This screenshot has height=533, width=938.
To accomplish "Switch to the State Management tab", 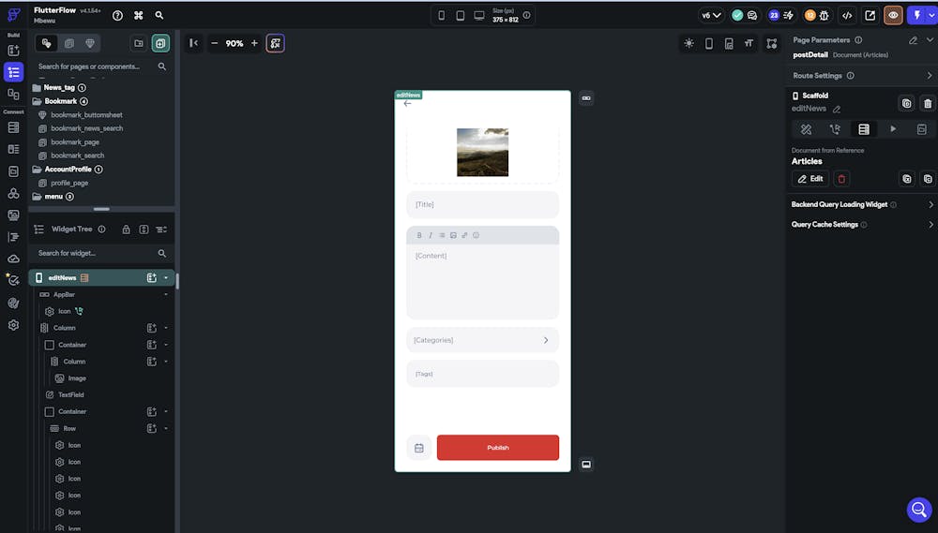I will pyautogui.click(x=922, y=129).
